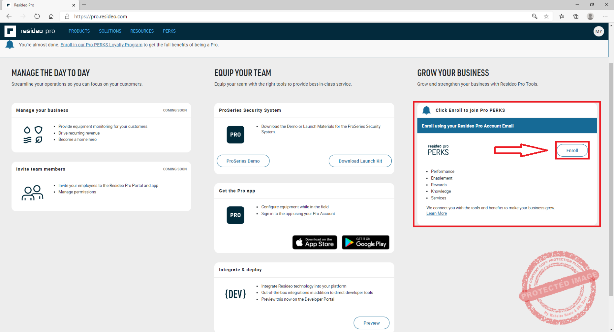Open the browser settings ellipsis menu
The height and width of the screenshot is (332, 614).
(605, 16)
